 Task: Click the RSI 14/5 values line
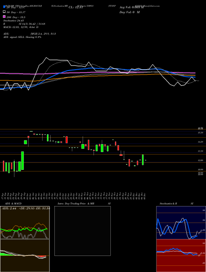coord(24,24)
